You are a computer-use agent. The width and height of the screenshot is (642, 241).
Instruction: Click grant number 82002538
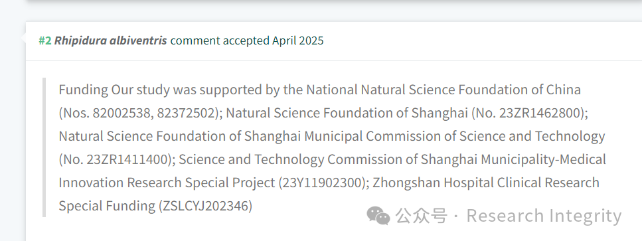coord(123,113)
